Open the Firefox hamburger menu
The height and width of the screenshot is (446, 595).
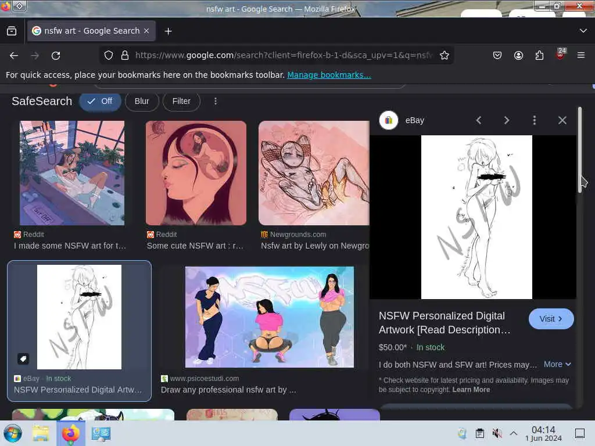click(x=580, y=55)
